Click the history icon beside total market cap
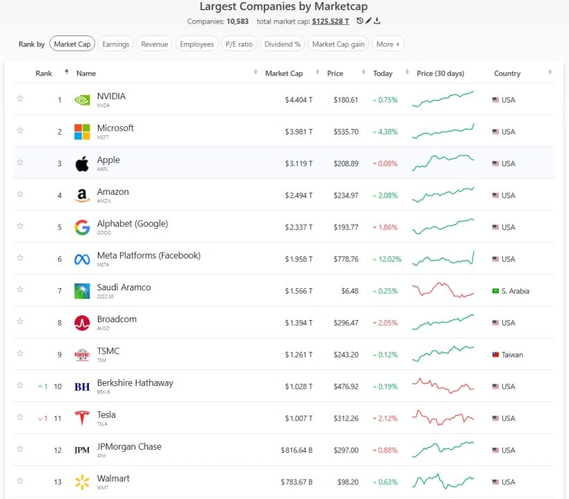The image size is (569, 499). point(359,21)
